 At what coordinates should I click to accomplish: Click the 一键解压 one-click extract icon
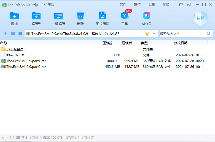tap(58, 16)
